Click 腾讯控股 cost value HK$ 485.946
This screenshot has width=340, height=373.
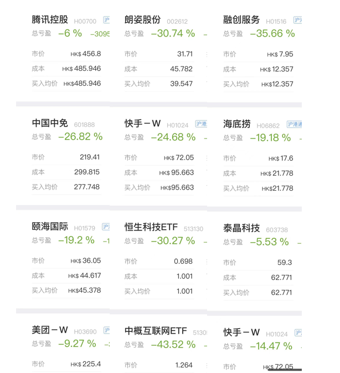click(x=81, y=69)
